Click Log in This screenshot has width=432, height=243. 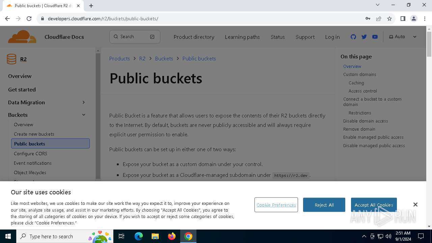pos(332,37)
